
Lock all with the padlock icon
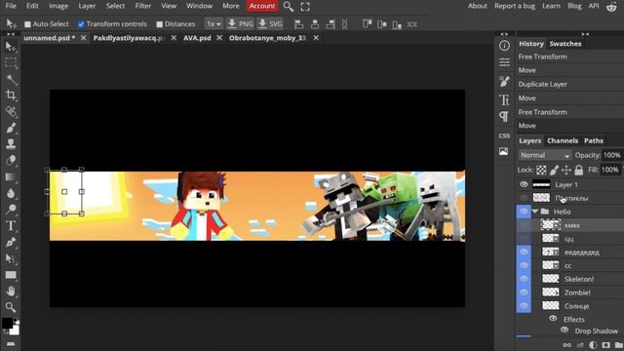tap(578, 170)
